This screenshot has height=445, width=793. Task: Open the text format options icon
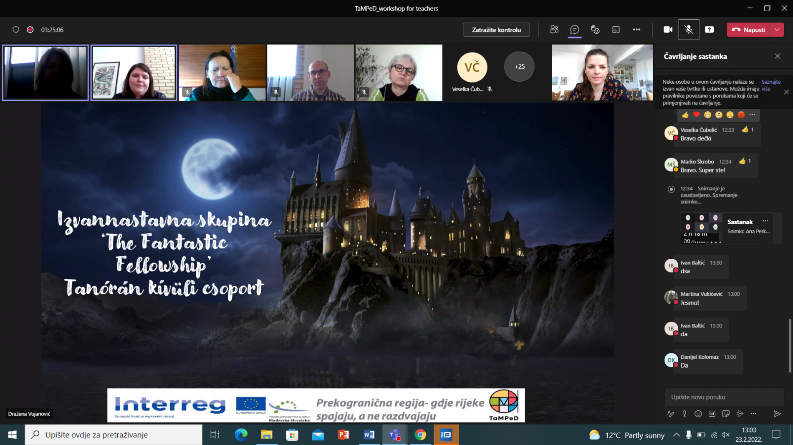pyautogui.click(x=671, y=414)
